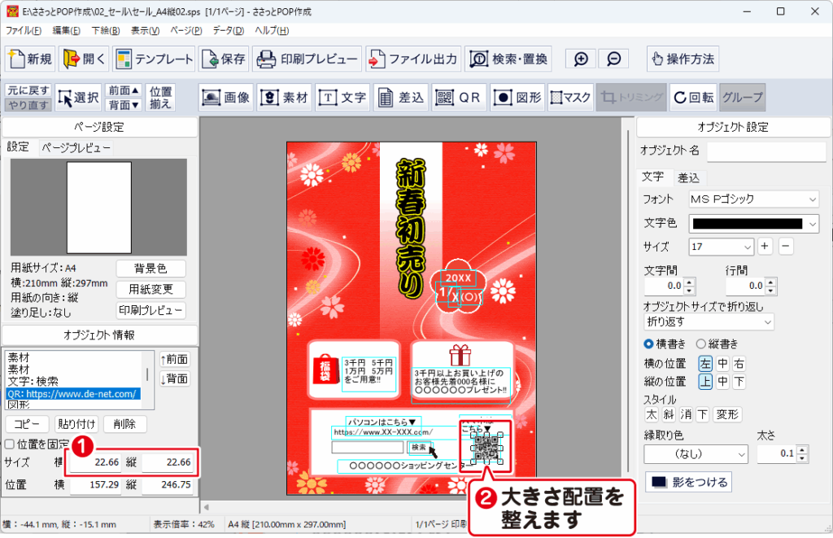This screenshot has width=833, height=538.
Task: Open the 縁取り色 dropdown
Action: [x=696, y=454]
